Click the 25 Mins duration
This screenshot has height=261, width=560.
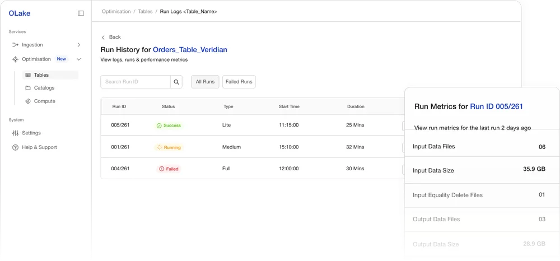(355, 125)
